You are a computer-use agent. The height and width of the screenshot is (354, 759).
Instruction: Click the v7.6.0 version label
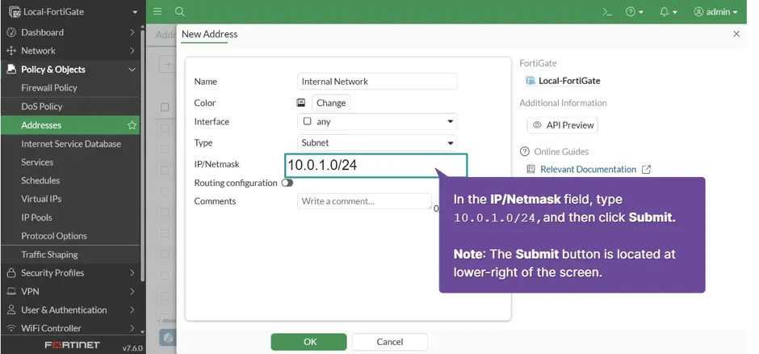(x=132, y=348)
